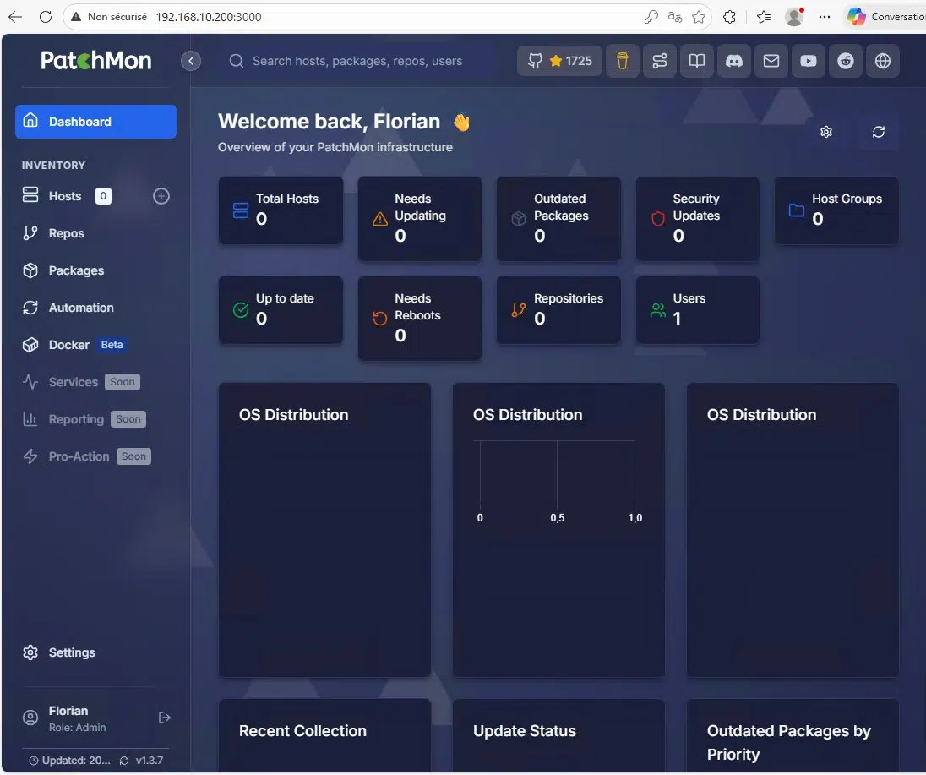Add a new host with plus icon
Image resolution: width=926 pixels, height=775 pixels.
(161, 196)
